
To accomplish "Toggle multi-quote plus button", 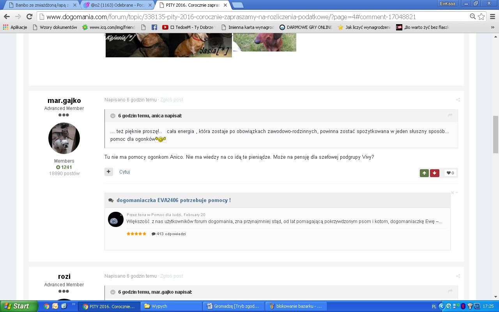I will click(x=109, y=172).
